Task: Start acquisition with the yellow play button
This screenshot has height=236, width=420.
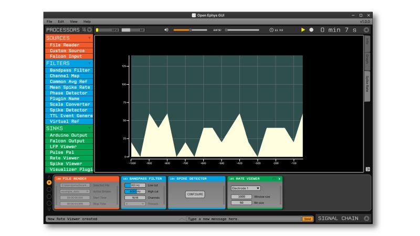Action: 303,30
